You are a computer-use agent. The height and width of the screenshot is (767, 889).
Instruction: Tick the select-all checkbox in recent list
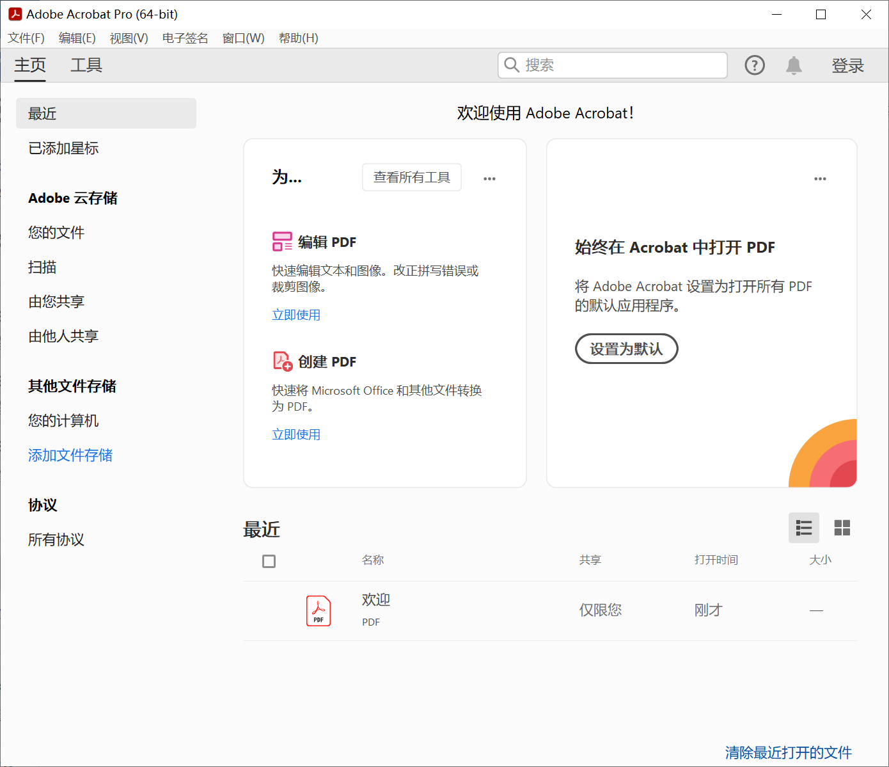tap(269, 561)
